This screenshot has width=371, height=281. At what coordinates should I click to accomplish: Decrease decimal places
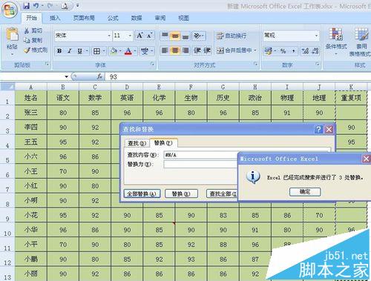pyautogui.click(x=315, y=51)
